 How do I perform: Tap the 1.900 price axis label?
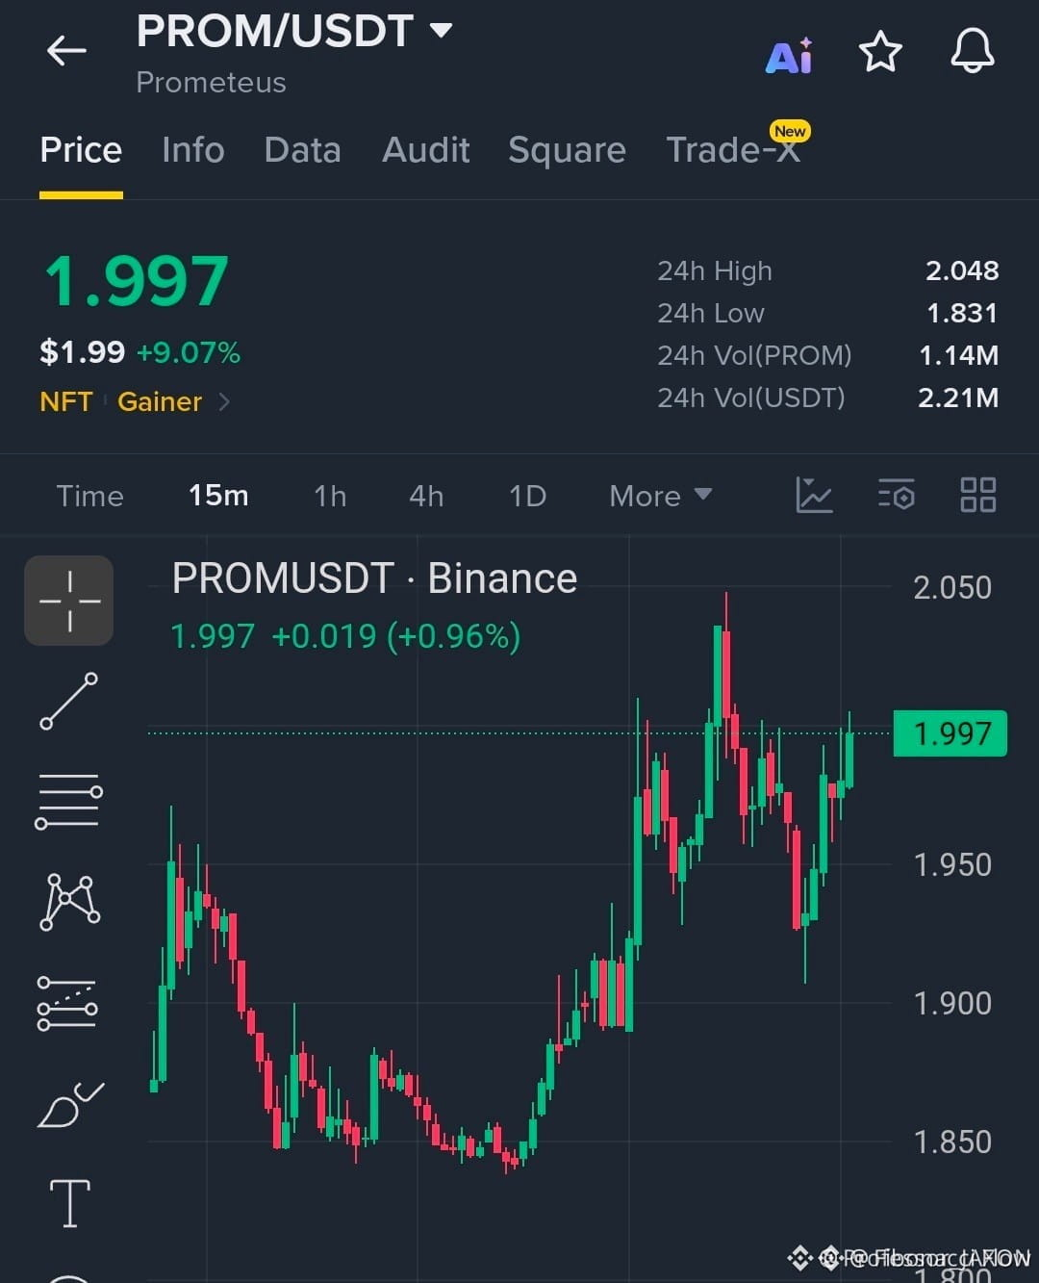(952, 1003)
